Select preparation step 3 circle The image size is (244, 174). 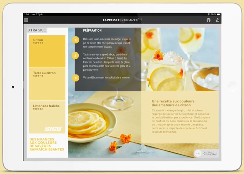76,77
